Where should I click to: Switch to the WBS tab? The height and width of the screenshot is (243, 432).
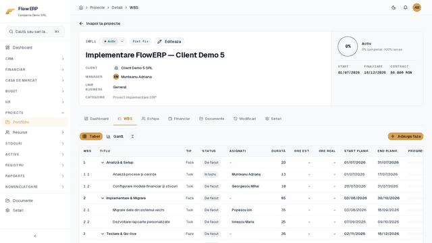click(x=125, y=119)
